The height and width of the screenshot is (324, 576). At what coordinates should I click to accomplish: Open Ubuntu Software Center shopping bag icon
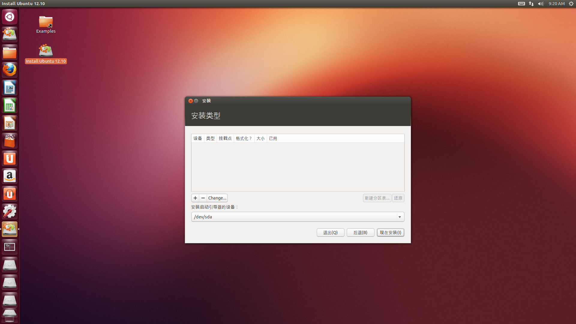tap(10, 141)
